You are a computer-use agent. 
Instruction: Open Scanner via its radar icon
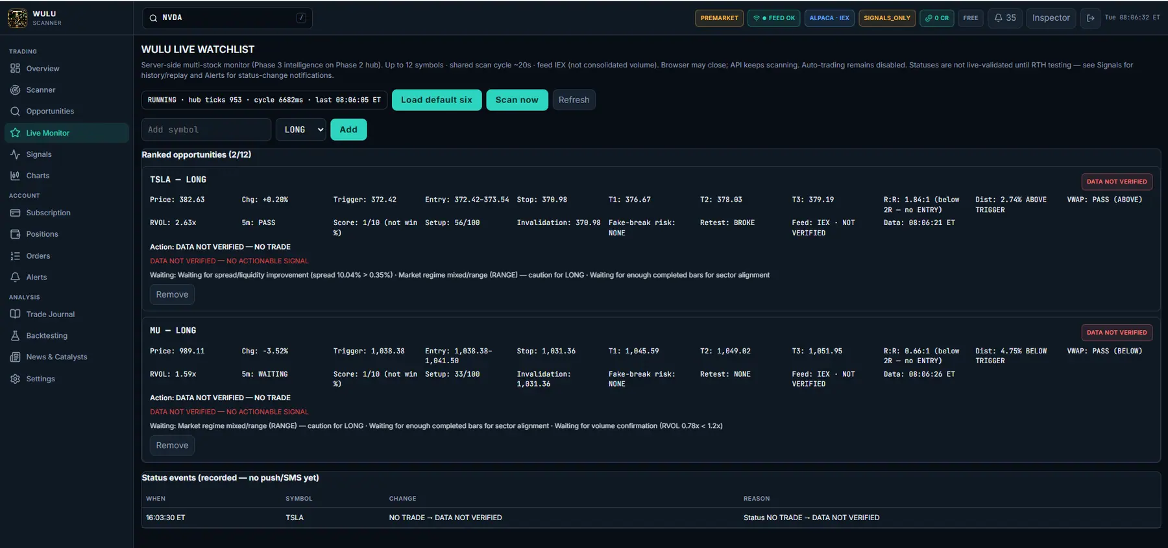pos(16,90)
